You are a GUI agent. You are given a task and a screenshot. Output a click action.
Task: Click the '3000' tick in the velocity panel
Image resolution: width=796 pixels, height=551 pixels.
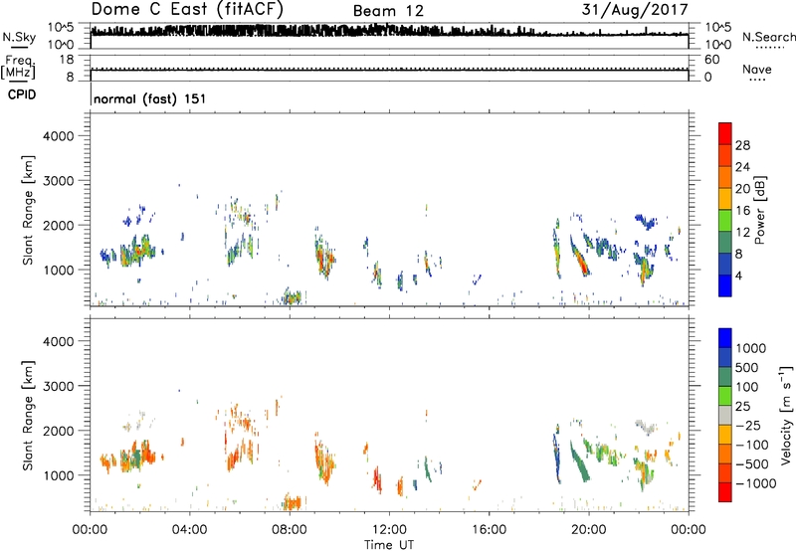coord(59,386)
